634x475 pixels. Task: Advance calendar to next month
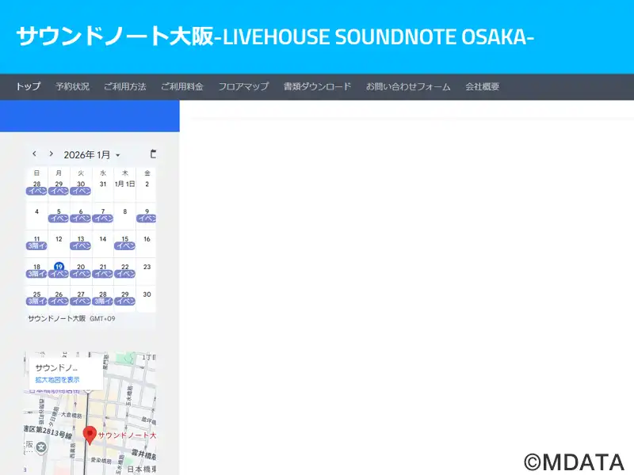click(x=52, y=154)
